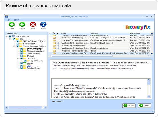Sort by attachment paperclip column header
158x117 pixels.
[x=58, y=34]
